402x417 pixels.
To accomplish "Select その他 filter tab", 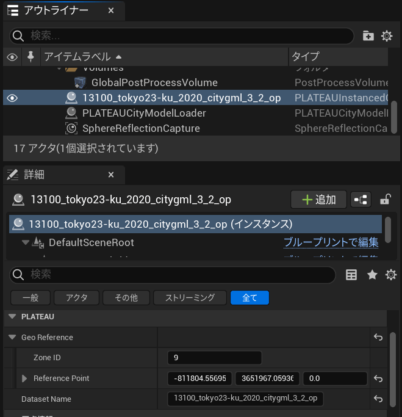I will coord(126,297).
